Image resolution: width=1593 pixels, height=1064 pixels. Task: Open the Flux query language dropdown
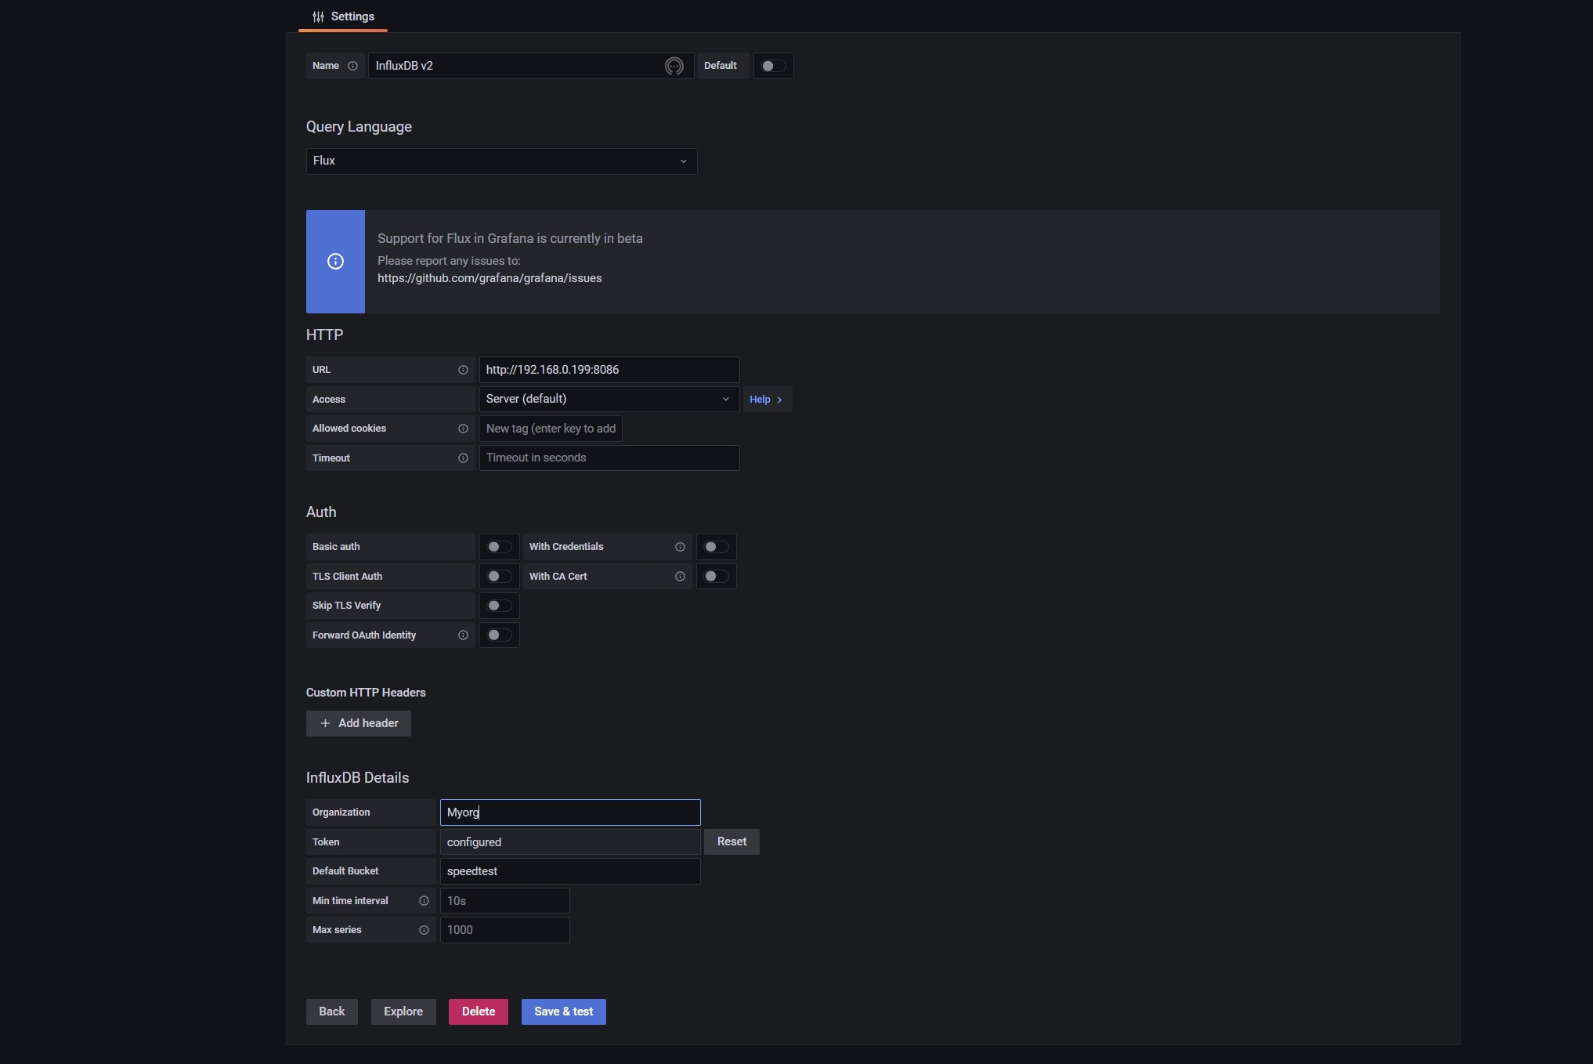point(501,161)
